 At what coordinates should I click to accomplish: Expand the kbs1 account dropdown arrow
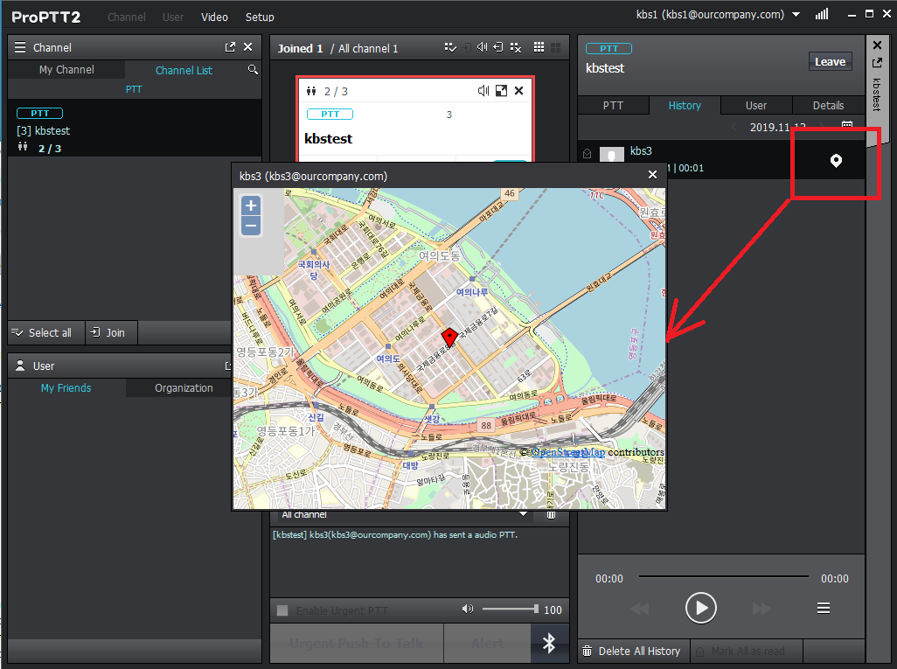click(796, 16)
